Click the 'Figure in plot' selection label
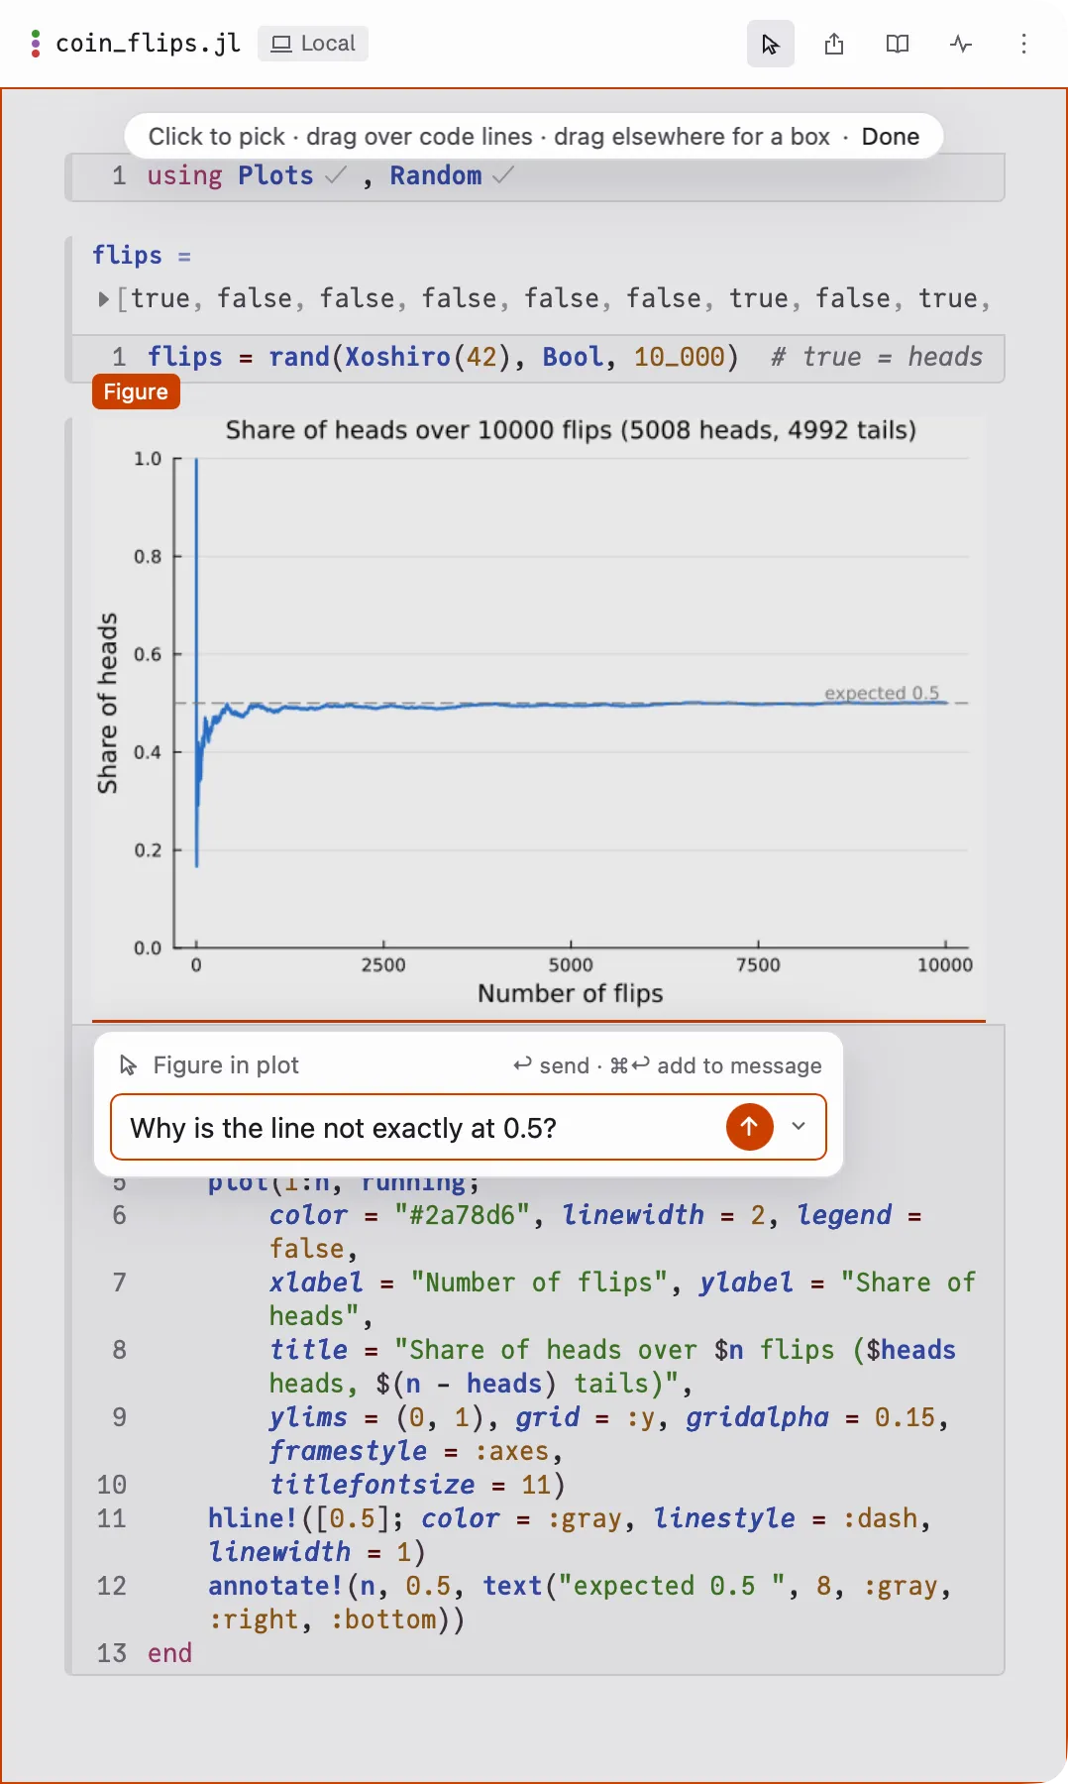This screenshot has width=1068, height=1784. 226,1065
